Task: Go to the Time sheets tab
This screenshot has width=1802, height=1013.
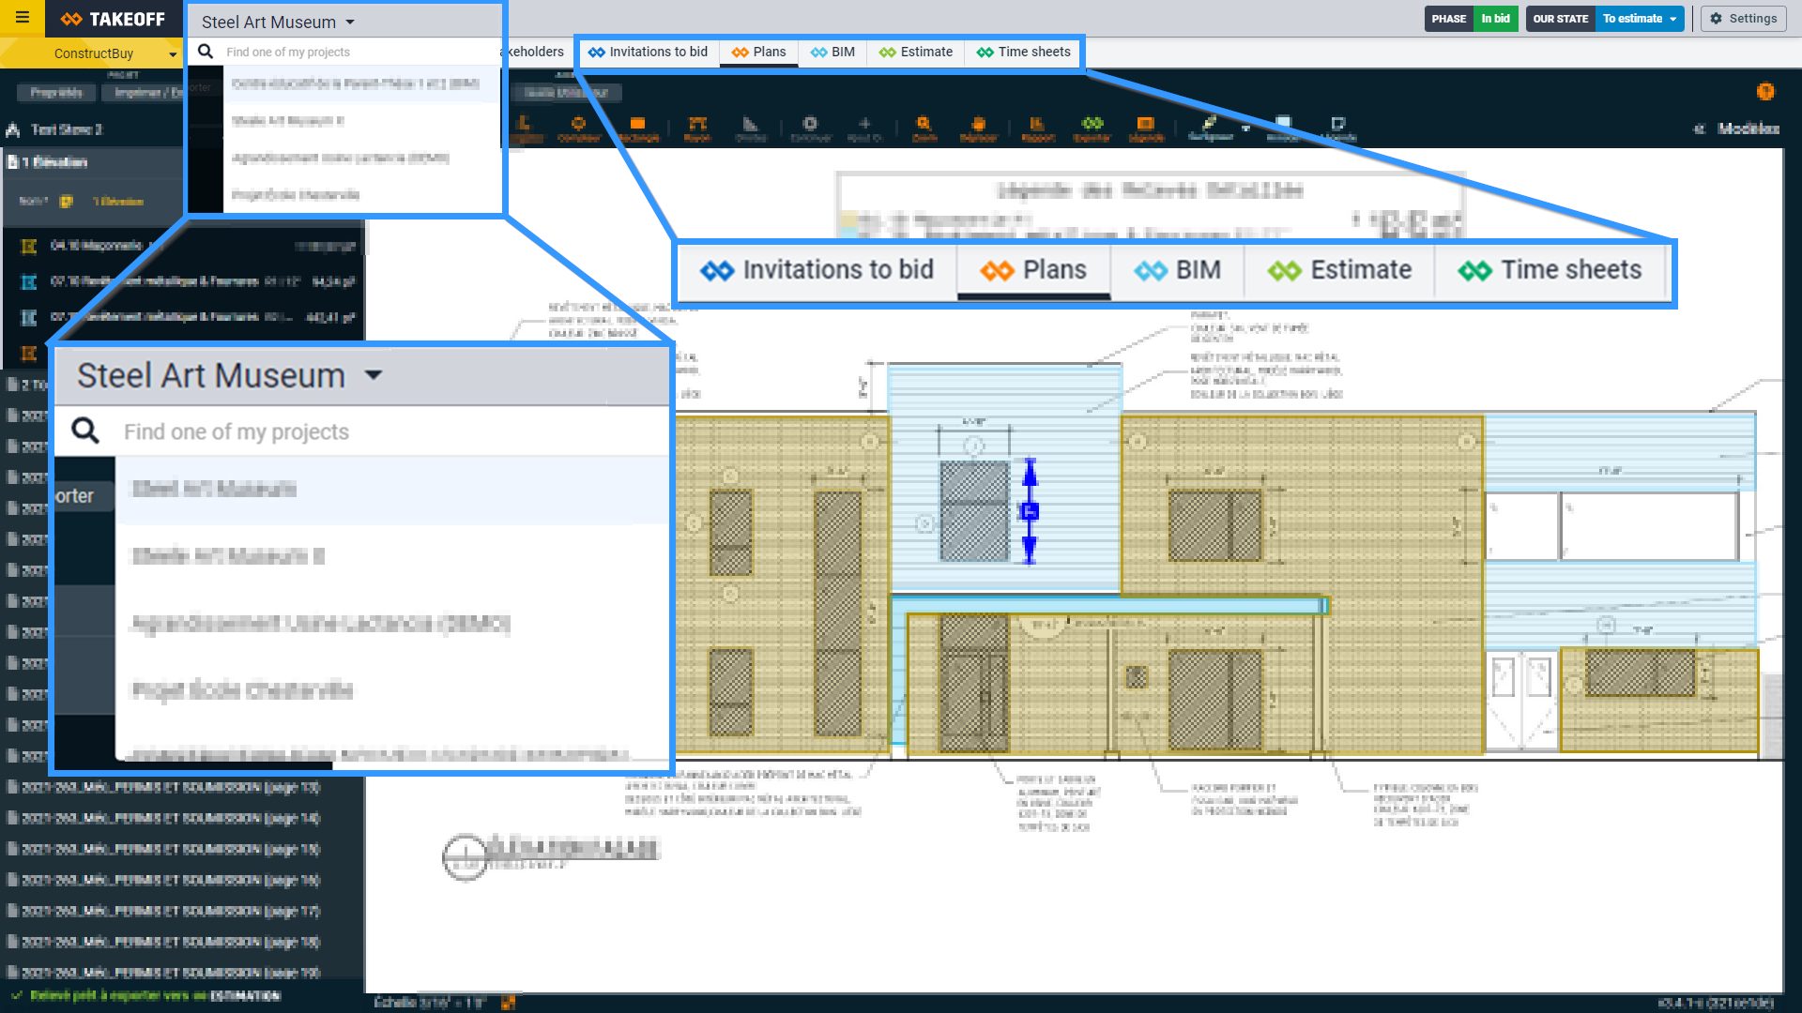Action: tap(1024, 52)
